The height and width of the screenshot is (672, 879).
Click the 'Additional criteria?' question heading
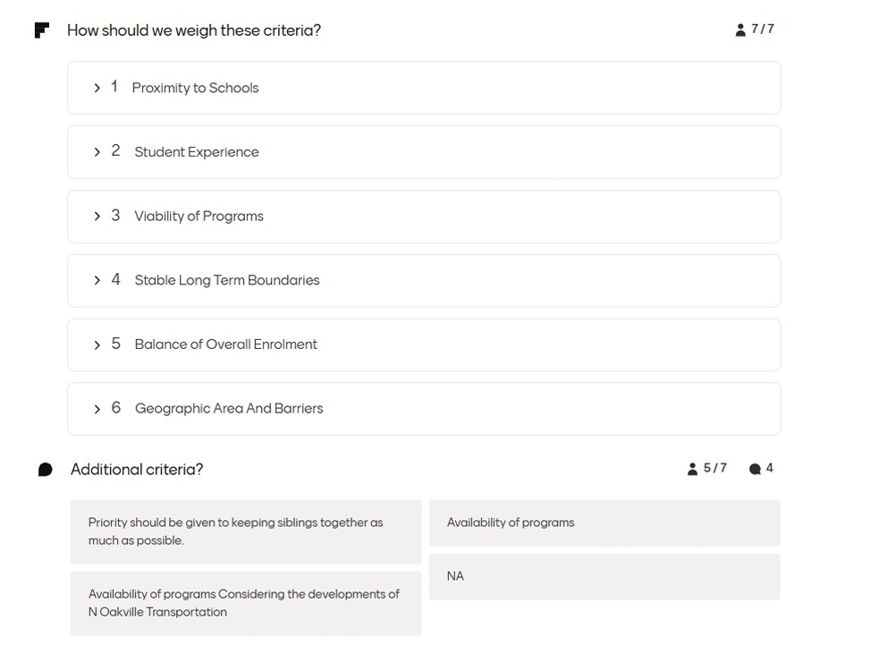[135, 469]
